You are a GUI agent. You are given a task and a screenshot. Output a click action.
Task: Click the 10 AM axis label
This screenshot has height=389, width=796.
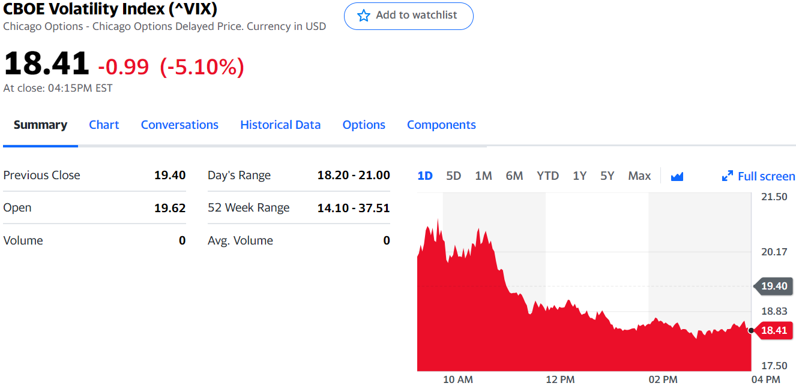click(x=457, y=379)
